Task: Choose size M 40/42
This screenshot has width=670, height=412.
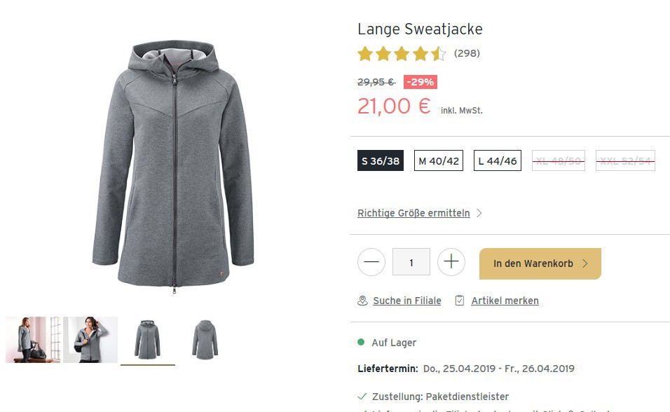Action: pos(439,161)
